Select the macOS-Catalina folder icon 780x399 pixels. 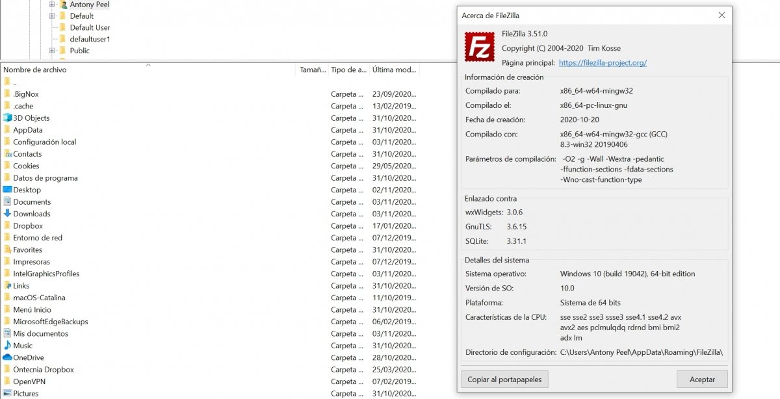(7, 298)
